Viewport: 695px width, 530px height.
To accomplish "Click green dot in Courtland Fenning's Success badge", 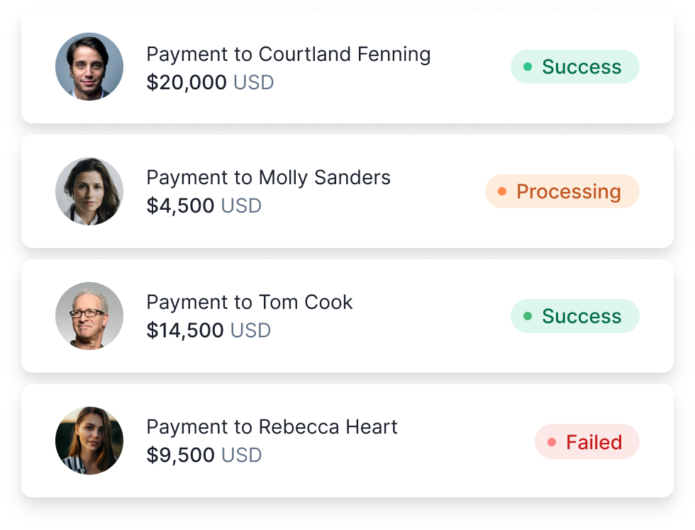I will coord(528,67).
